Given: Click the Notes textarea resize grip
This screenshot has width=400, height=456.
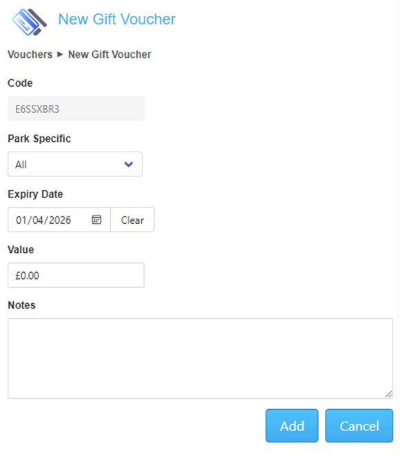Looking at the screenshot, I should coord(389,394).
